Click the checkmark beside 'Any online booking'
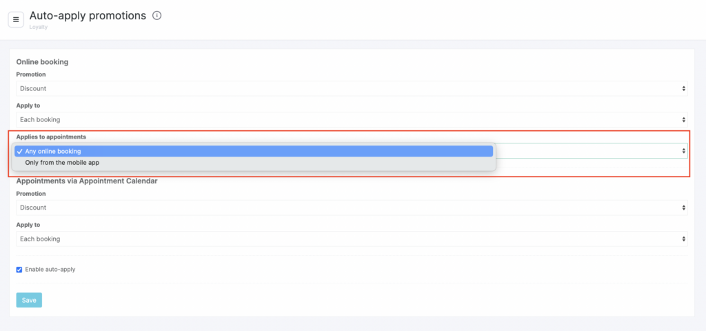The width and height of the screenshot is (706, 331). tap(19, 151)
